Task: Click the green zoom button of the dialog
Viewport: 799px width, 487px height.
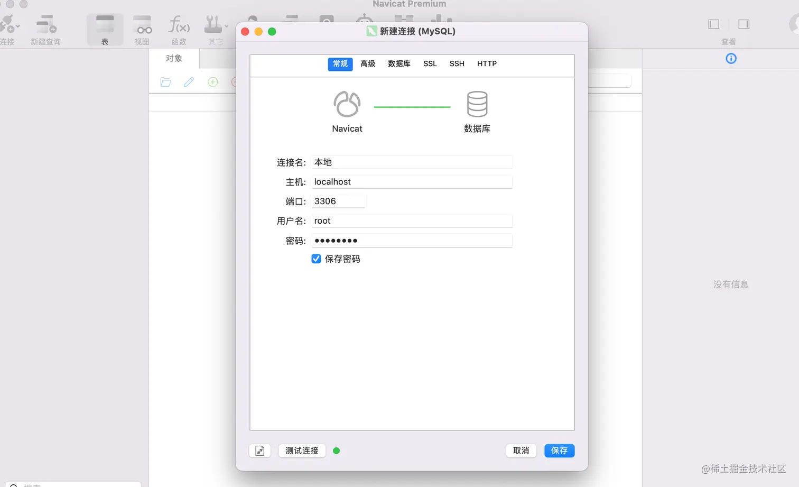Action: tap(272, 32)
